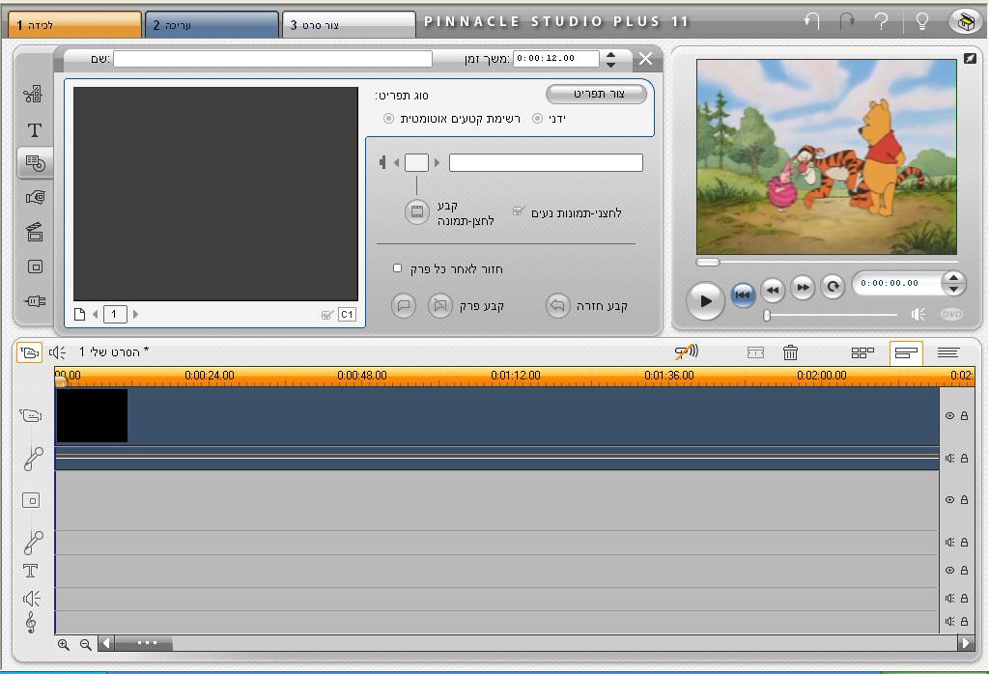The height and width of the screenshot is (674, 989).
Task: Play the preview video
Action: pos(705,300)
